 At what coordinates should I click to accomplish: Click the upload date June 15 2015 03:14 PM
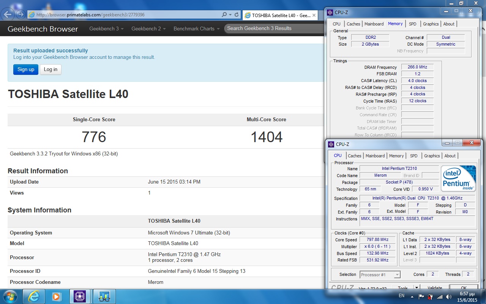[174, 182]
